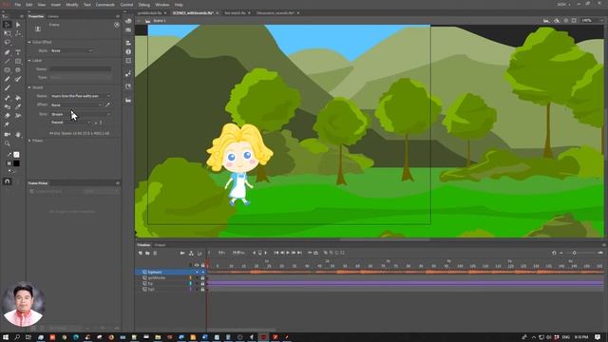
Task: Select the bgmusic layer
Action: [x=155, y=273]
